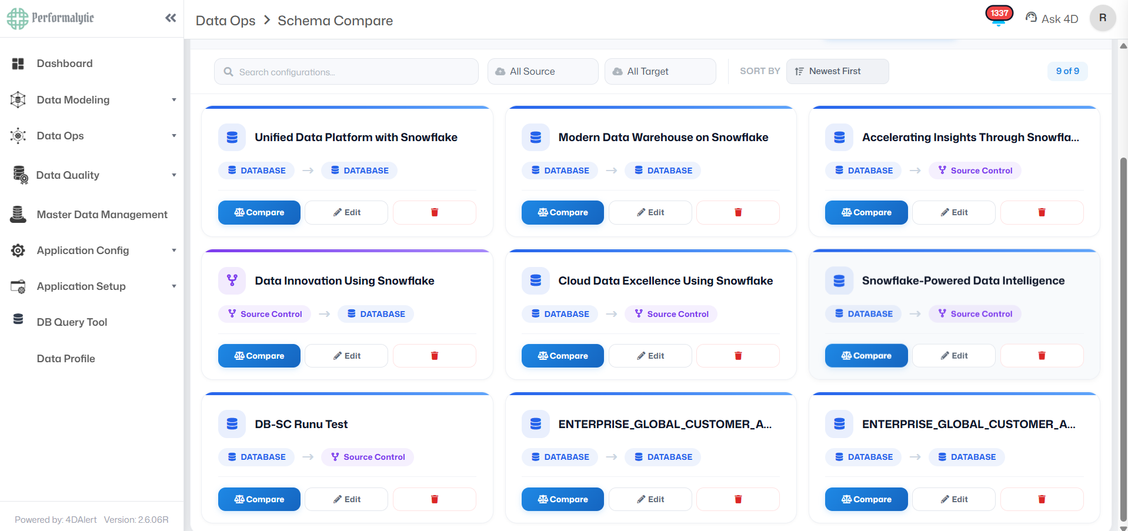Open the Newest First sort dropdown
Image resolution: width=1128 pixels, height=531 pixels.
(837, 71)
